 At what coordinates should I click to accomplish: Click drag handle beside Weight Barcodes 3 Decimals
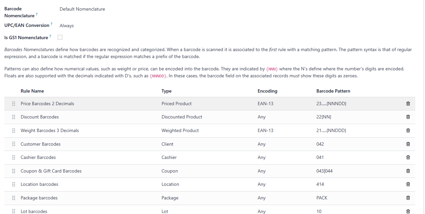[x=14, y=130]
